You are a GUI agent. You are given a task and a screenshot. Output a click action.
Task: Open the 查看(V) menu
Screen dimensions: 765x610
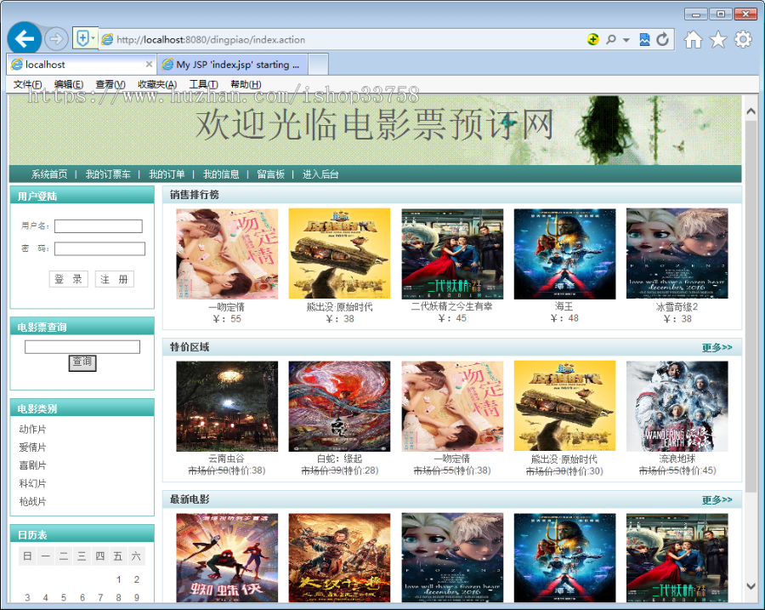(110, 84)
